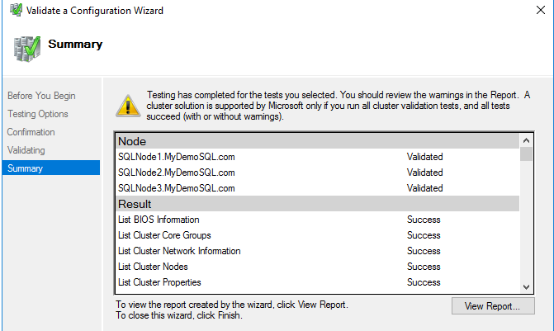
Task: Select the List Cluster Nodes result
Action: click(x=153, y=267)
